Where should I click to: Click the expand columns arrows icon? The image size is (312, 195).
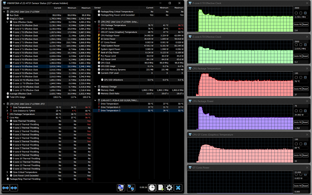pos(6,187)
